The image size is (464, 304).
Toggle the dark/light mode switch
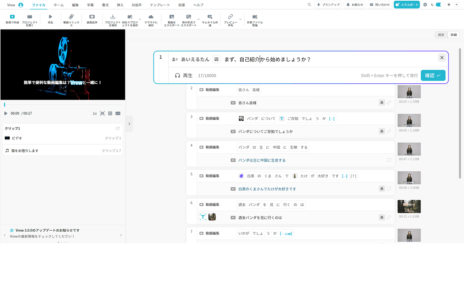[x=440, y=5]
